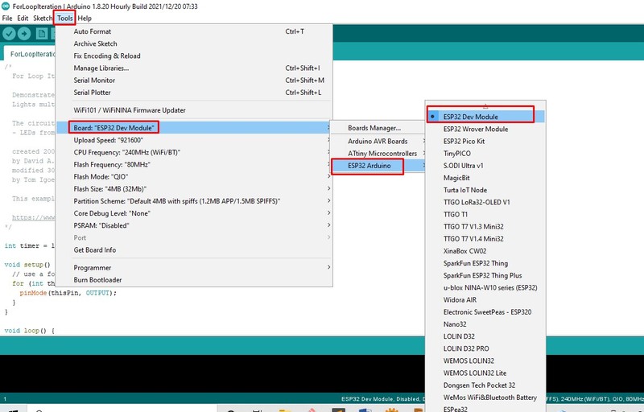
Task: Open Boards Manager...
Action: pos(378,128)
